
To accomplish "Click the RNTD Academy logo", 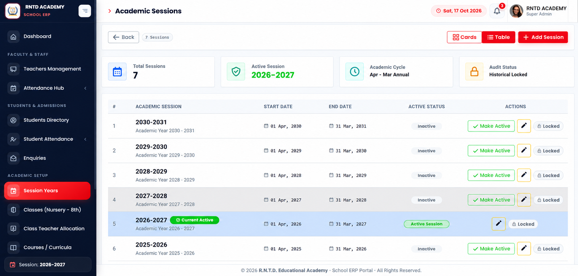I will click(x=13, y=11).
